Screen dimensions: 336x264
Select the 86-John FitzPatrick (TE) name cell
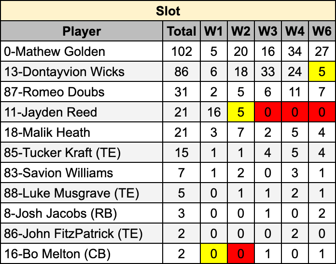pyautogui.click(x=73, y=234)
